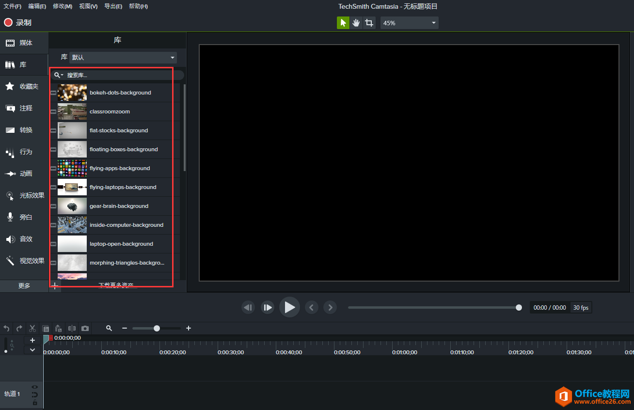Image resolution: width=634 pixels, height=410 pixels.
Task: Zoom out timeline with minus
Action: tap(125, 328)
